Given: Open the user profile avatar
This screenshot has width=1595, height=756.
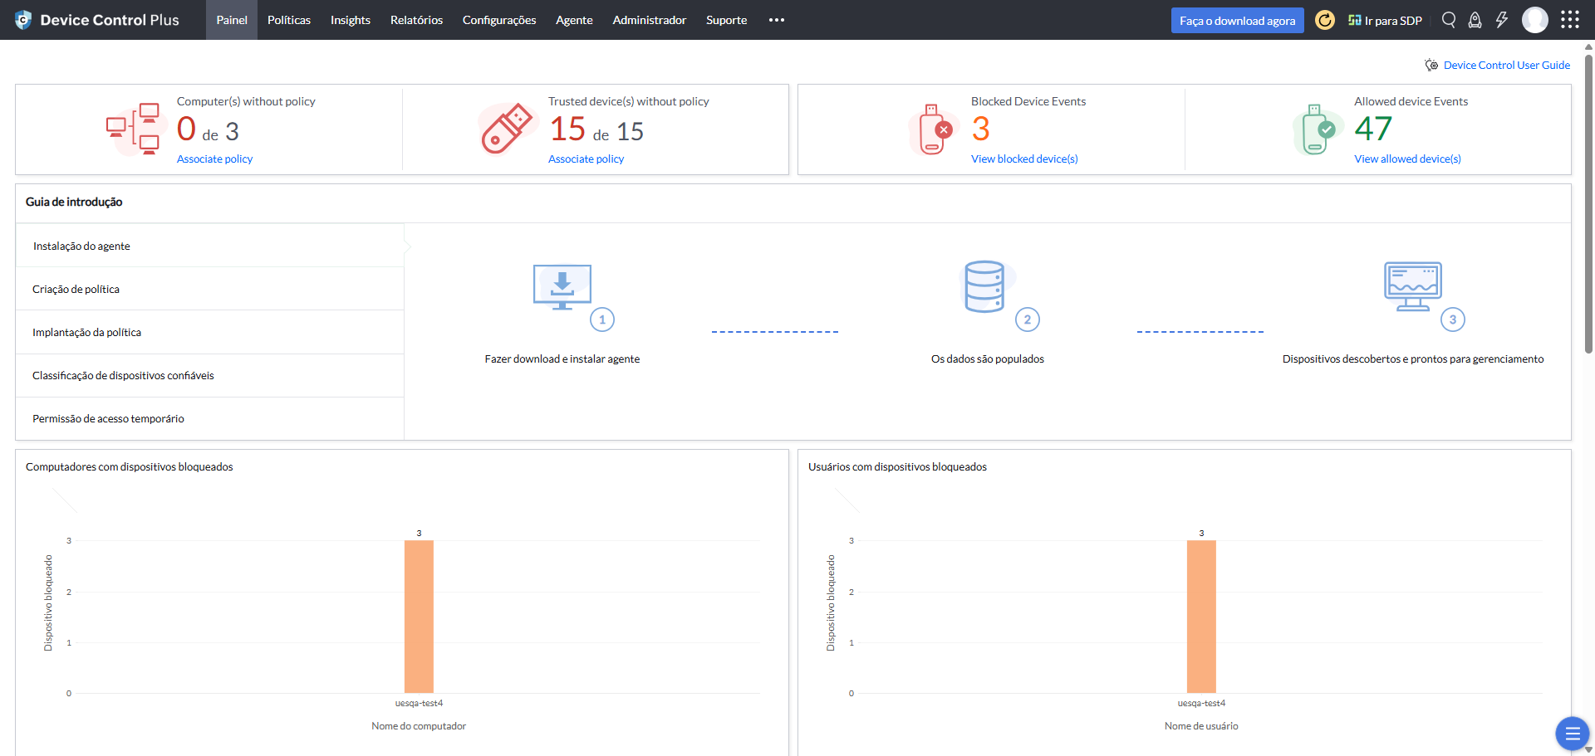Looking at the screenshot, I should [x=1534, y=20].
